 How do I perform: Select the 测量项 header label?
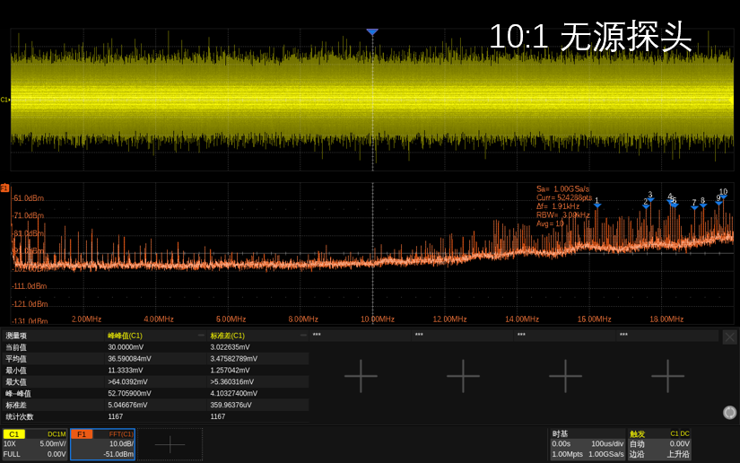pyautogui.click(x=16, y=336)
